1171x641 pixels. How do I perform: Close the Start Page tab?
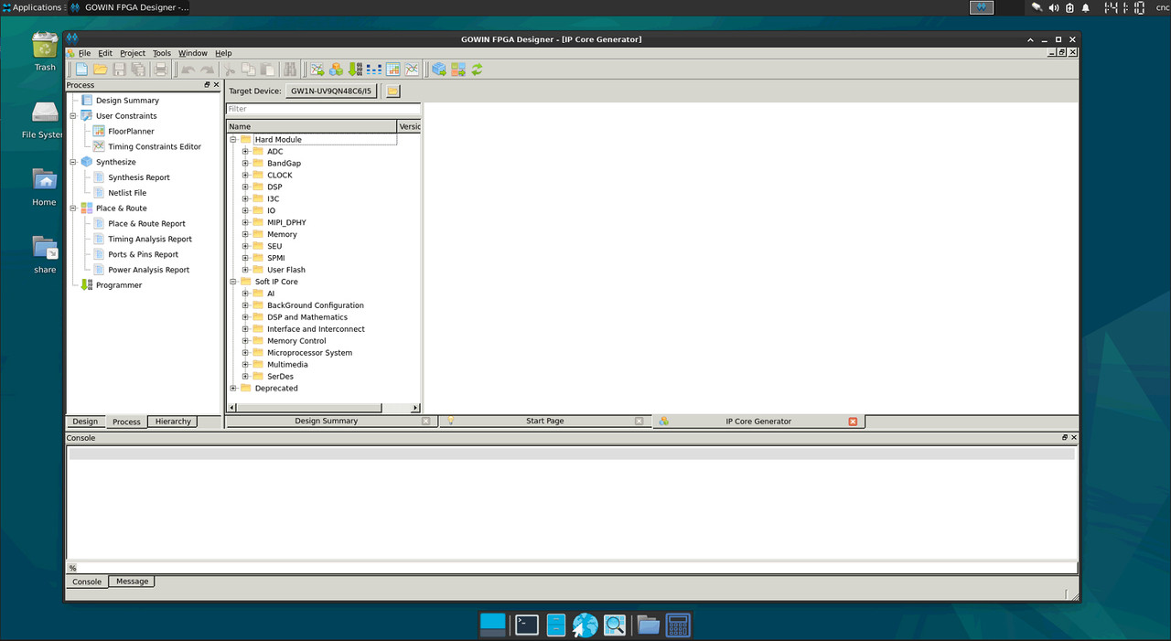[639, 422]
